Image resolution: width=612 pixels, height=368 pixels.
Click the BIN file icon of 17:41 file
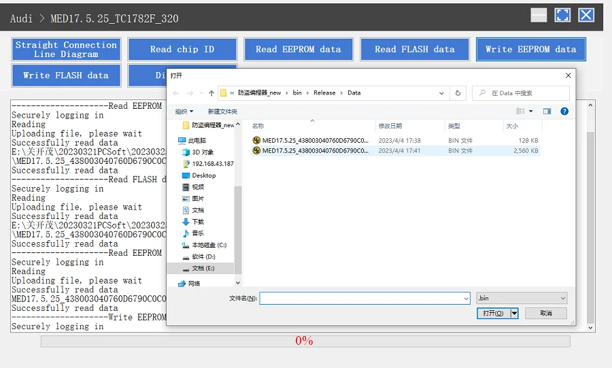(256, 150)
